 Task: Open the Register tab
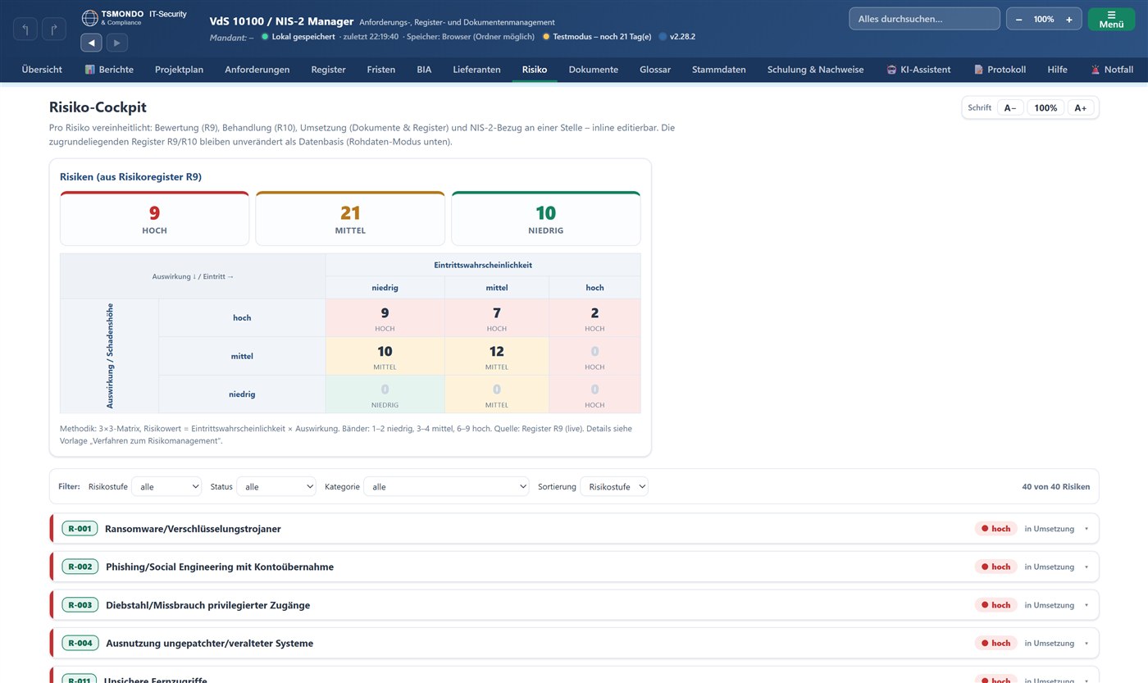[x=328, y=70]
